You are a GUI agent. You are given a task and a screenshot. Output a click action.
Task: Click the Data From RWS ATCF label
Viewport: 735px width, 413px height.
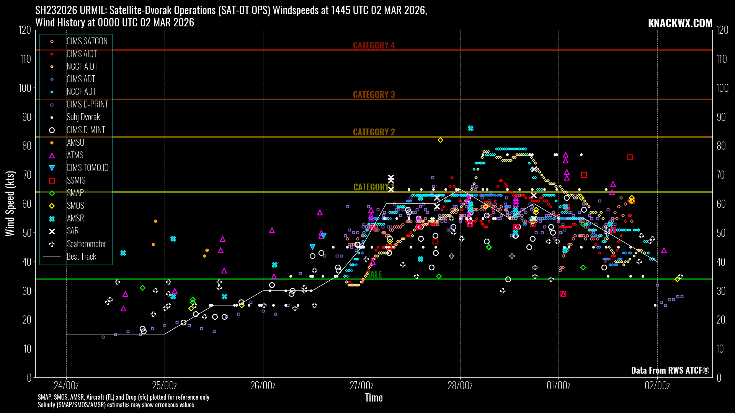point(670,370)
